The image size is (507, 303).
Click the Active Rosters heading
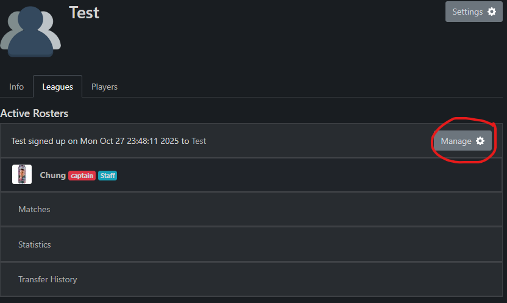[34, 113]
